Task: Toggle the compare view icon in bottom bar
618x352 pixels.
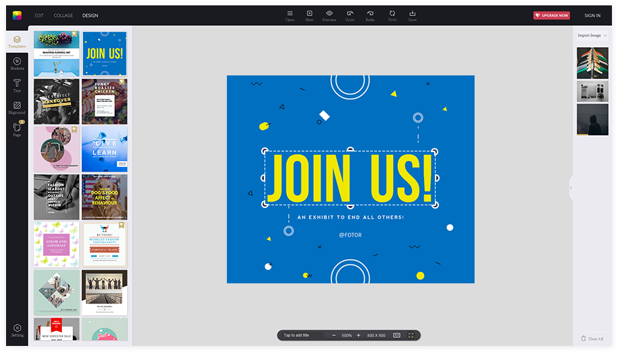Action: pos(397,335)
